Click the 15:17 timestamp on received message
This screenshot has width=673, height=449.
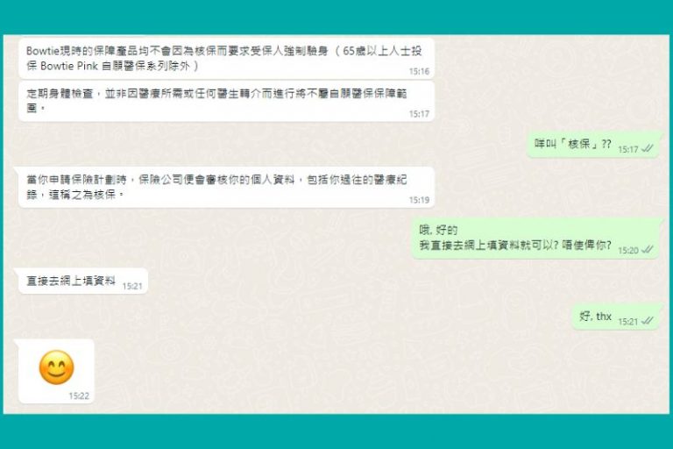click(x=419, y=114)
